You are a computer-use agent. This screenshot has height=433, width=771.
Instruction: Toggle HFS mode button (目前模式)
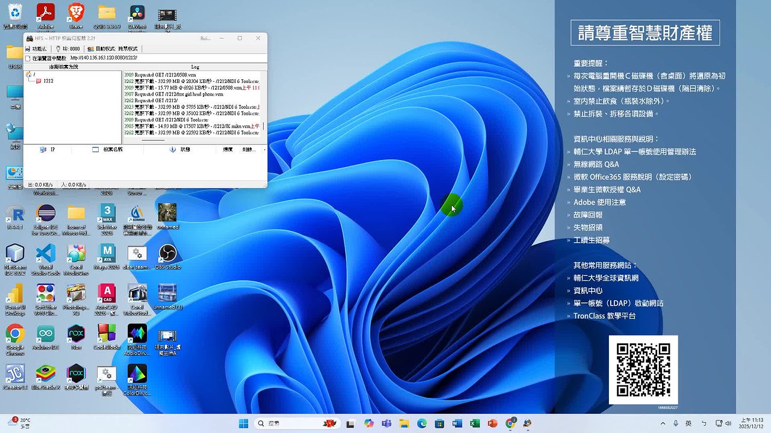pos(113,49)
